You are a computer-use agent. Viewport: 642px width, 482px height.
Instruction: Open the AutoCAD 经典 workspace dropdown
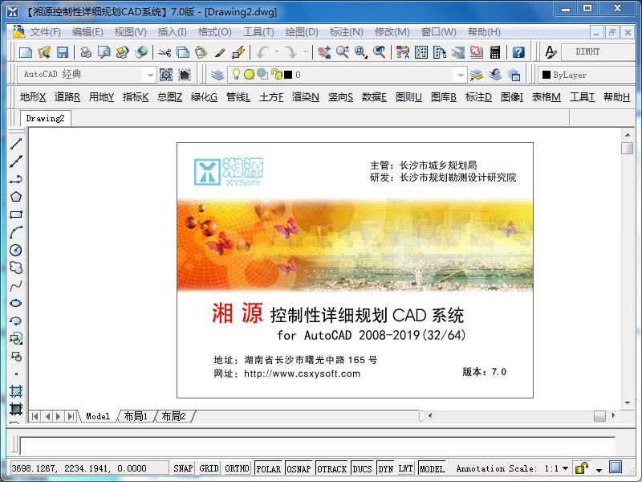pyautogui.click(x=149, y=75)
